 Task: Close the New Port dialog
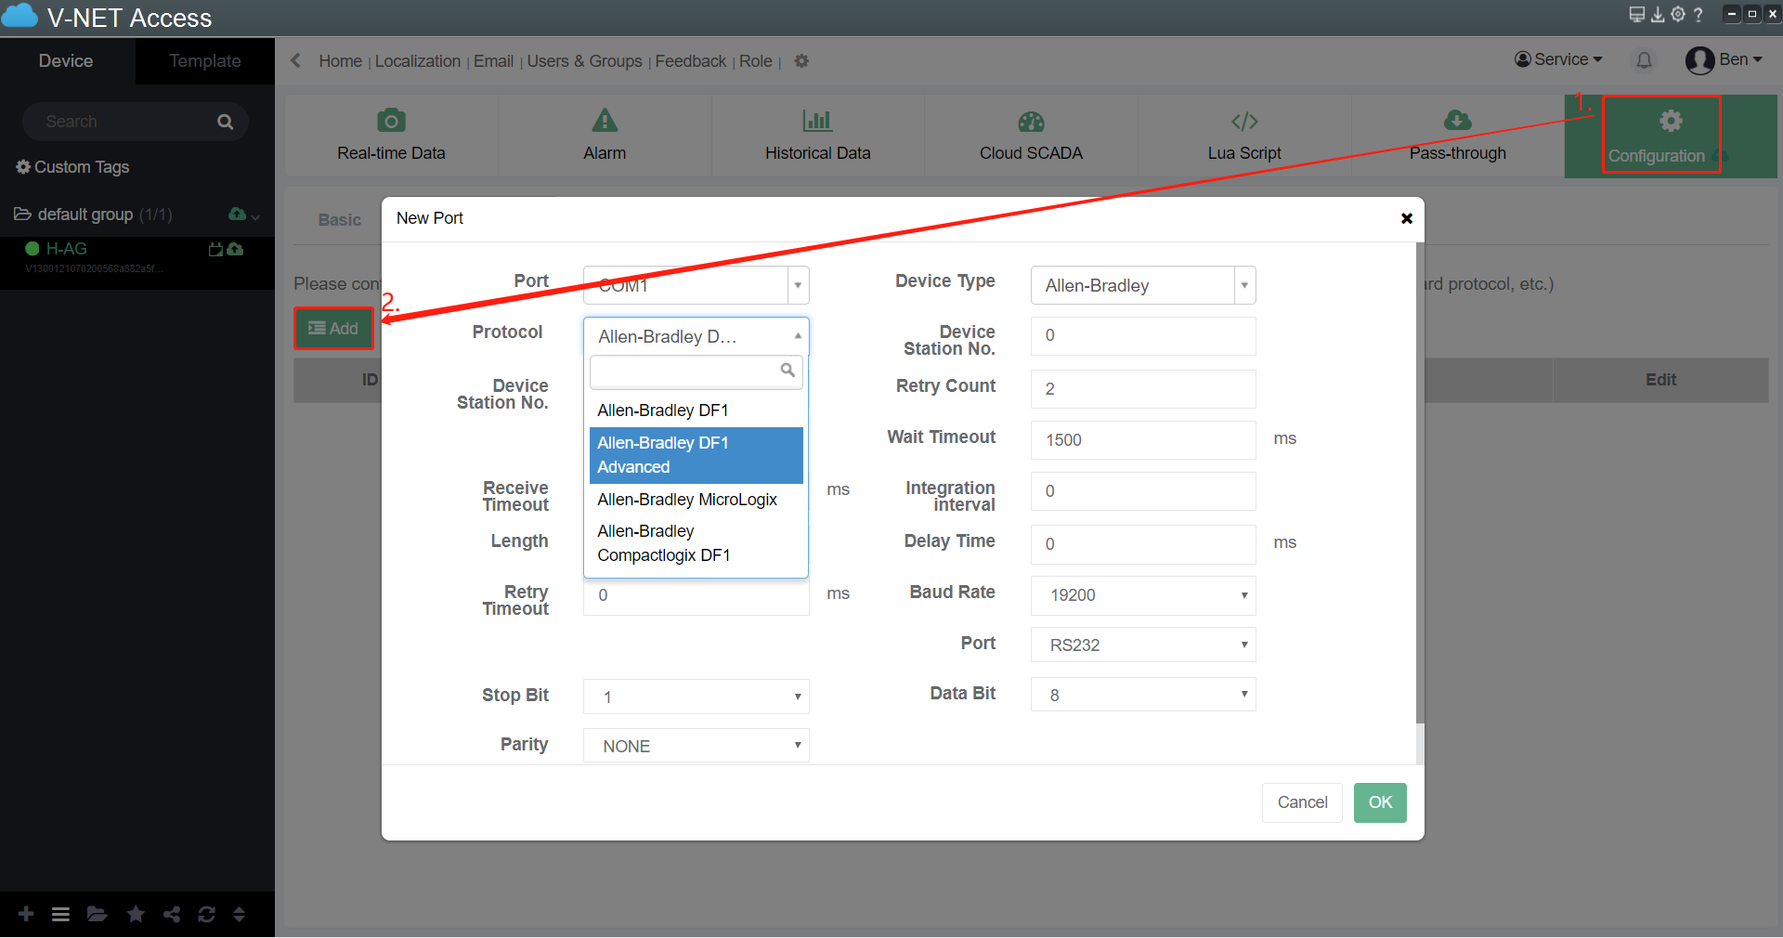click(x=1406, y=218)
